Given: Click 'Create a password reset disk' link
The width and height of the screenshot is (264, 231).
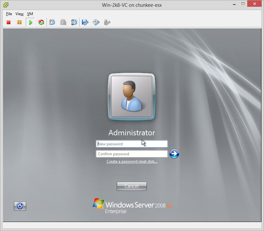Looking at the screenshot, I should tap(132, 161).
